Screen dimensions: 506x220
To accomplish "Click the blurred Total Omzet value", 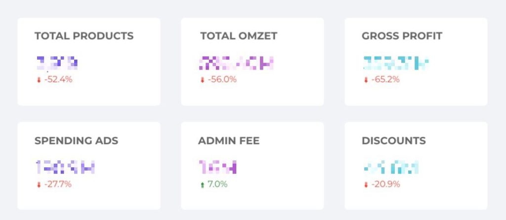I will (x=236, y=63).
